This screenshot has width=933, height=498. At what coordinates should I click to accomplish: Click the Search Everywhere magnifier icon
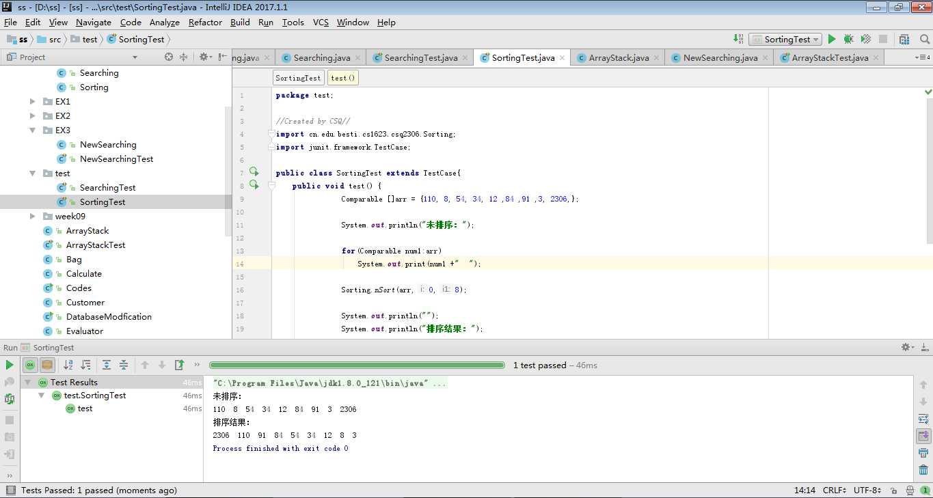[x=924, y=40]
